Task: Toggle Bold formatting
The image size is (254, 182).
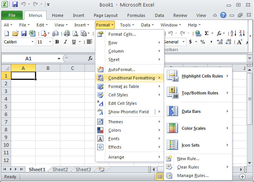Action: click(57, 42)
